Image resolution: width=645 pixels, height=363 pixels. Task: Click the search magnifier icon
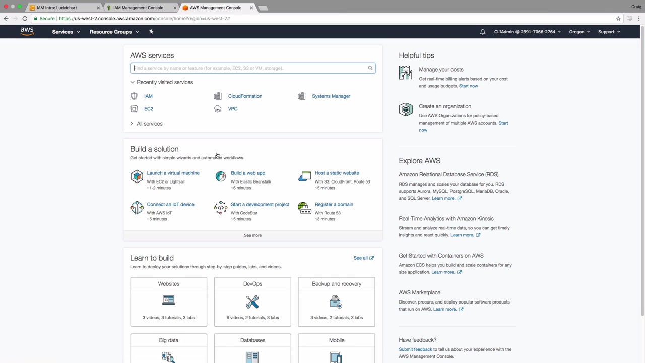point(370,68)
